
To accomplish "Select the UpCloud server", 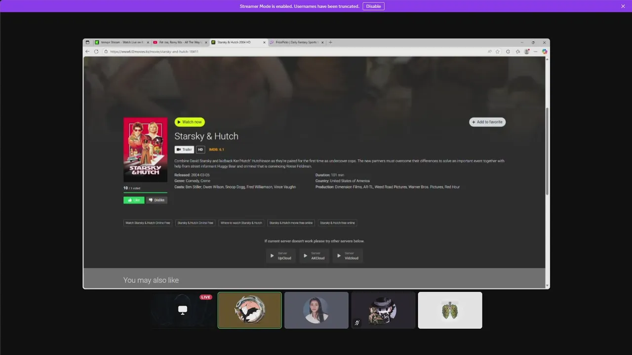I will [280, 256].
